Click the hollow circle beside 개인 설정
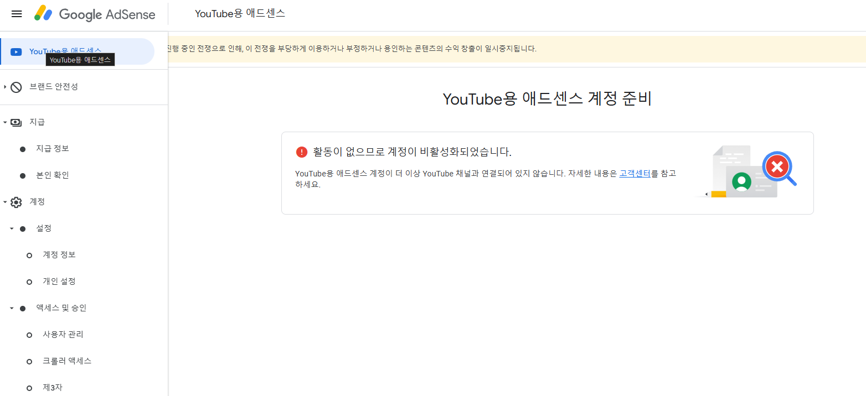Screen dimensions: 866x396 coord(29,282)
